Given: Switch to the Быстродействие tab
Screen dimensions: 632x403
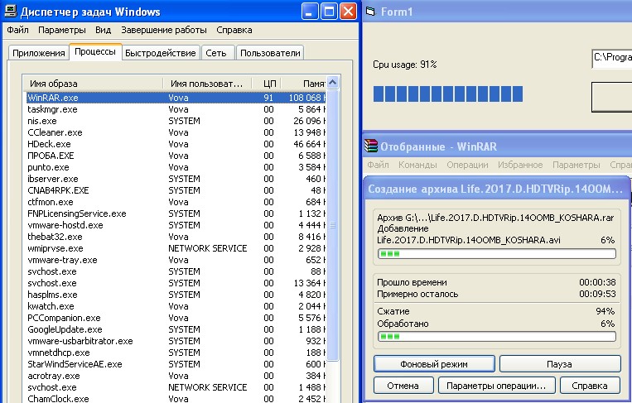Looking at the screenshot, I should 161,53.
